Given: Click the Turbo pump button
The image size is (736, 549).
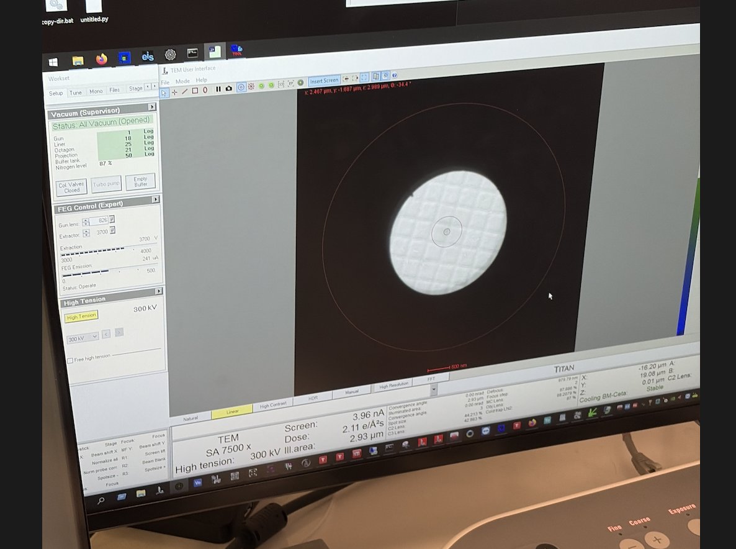Looking at the screenshot, I should pyautogui.click(x=106, y=184).
